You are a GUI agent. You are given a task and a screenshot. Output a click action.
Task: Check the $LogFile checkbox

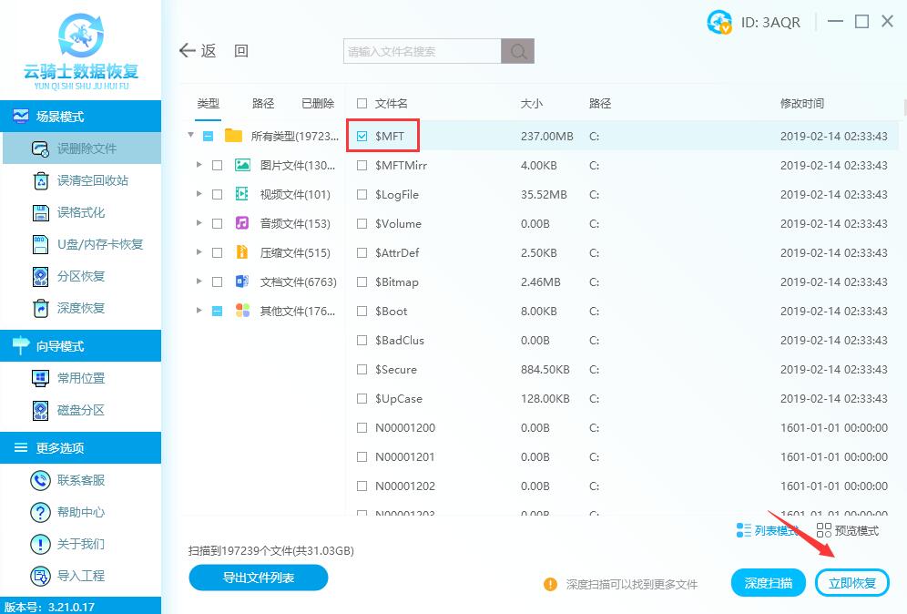(362, 195)
